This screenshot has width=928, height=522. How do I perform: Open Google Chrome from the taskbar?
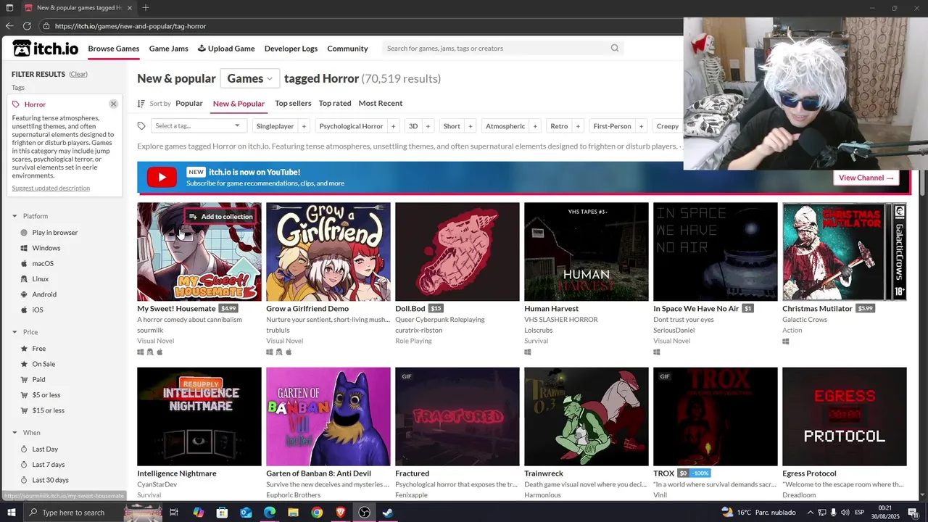317,513
